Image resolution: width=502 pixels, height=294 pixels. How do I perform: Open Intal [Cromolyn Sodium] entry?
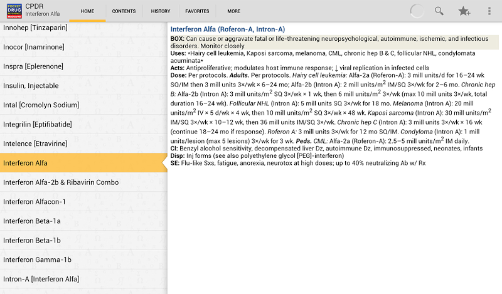(83, 105)
